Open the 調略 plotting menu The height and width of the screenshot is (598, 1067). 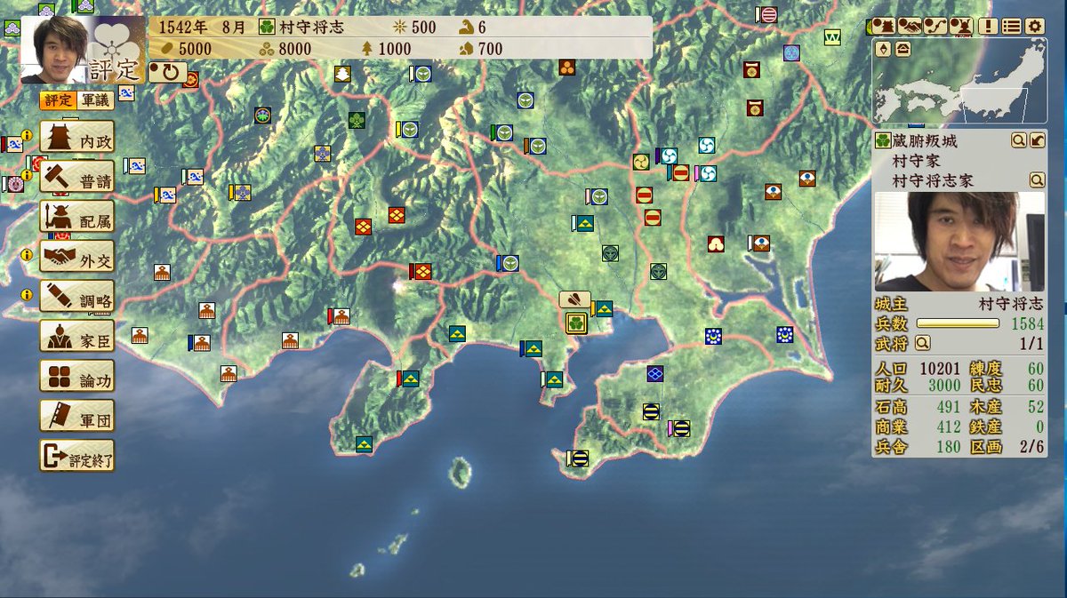point(77,296)
